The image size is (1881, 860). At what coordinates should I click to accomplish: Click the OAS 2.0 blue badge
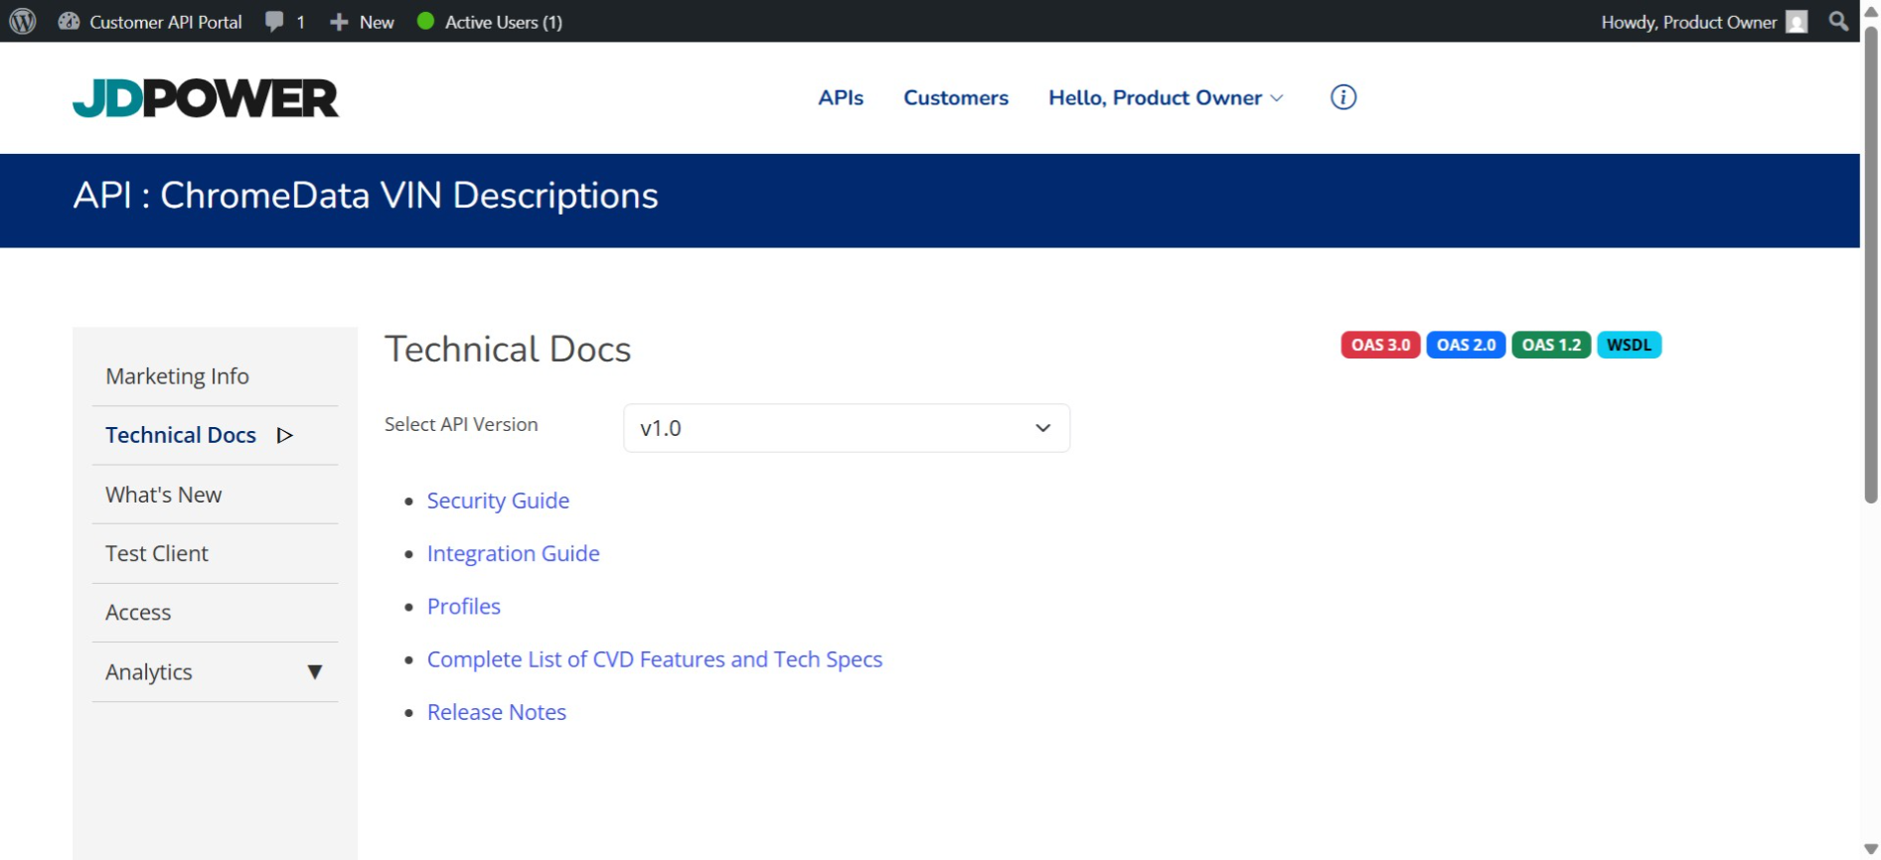click(x=1465, y=345)
